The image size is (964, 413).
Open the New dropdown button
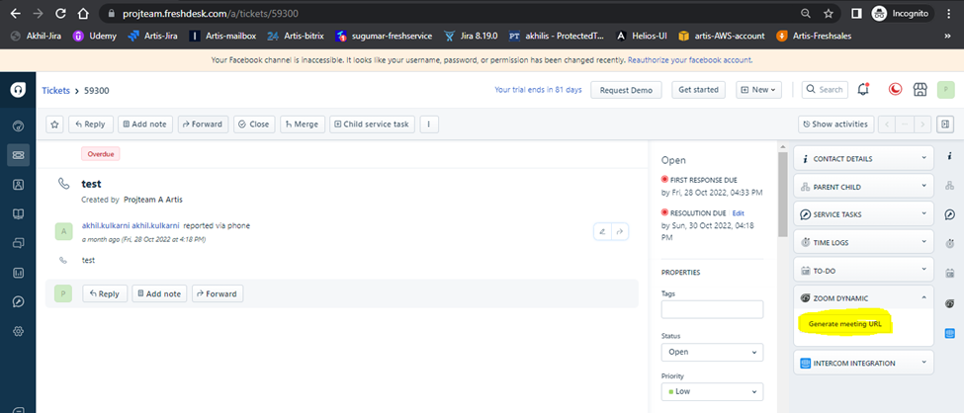click(758, 90)
